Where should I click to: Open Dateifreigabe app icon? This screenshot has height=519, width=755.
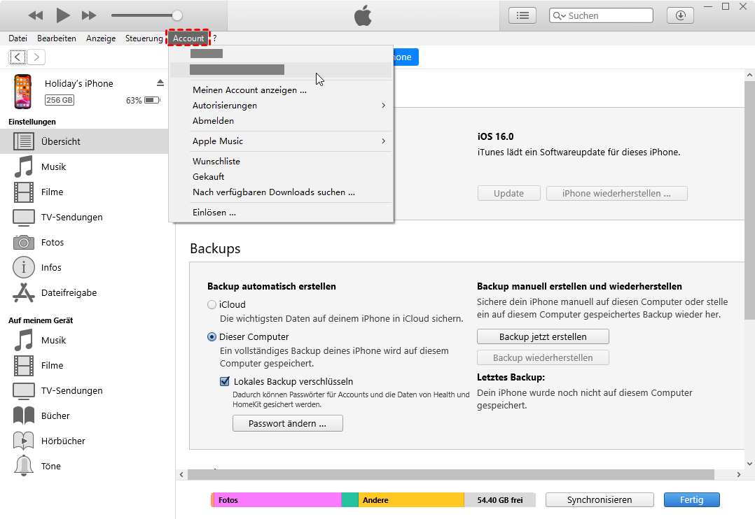tap(24, 292)
